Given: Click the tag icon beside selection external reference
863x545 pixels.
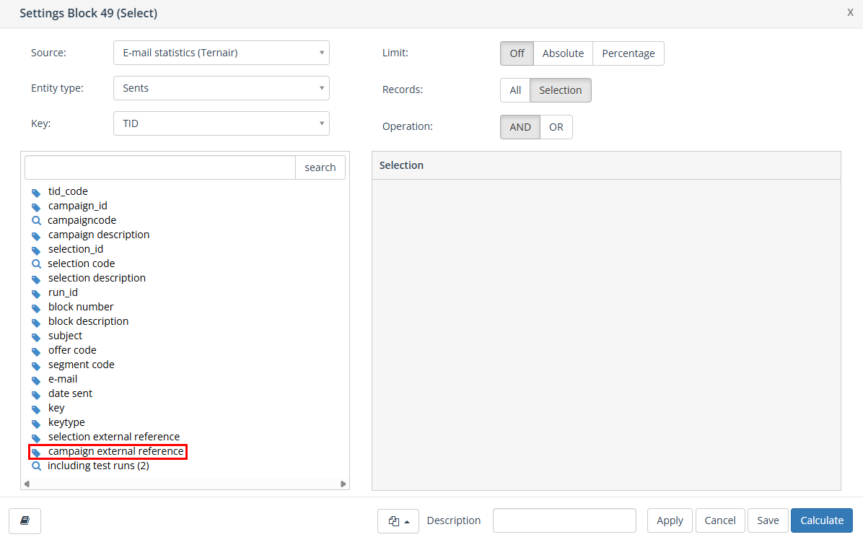Looking at the screenshot, I should [x=36, y=438].
